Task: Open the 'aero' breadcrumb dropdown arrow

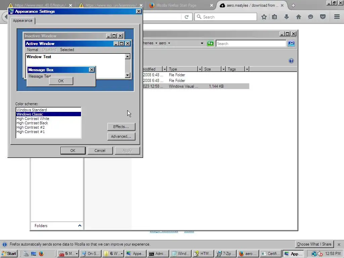Action: [x=169, y=43]
